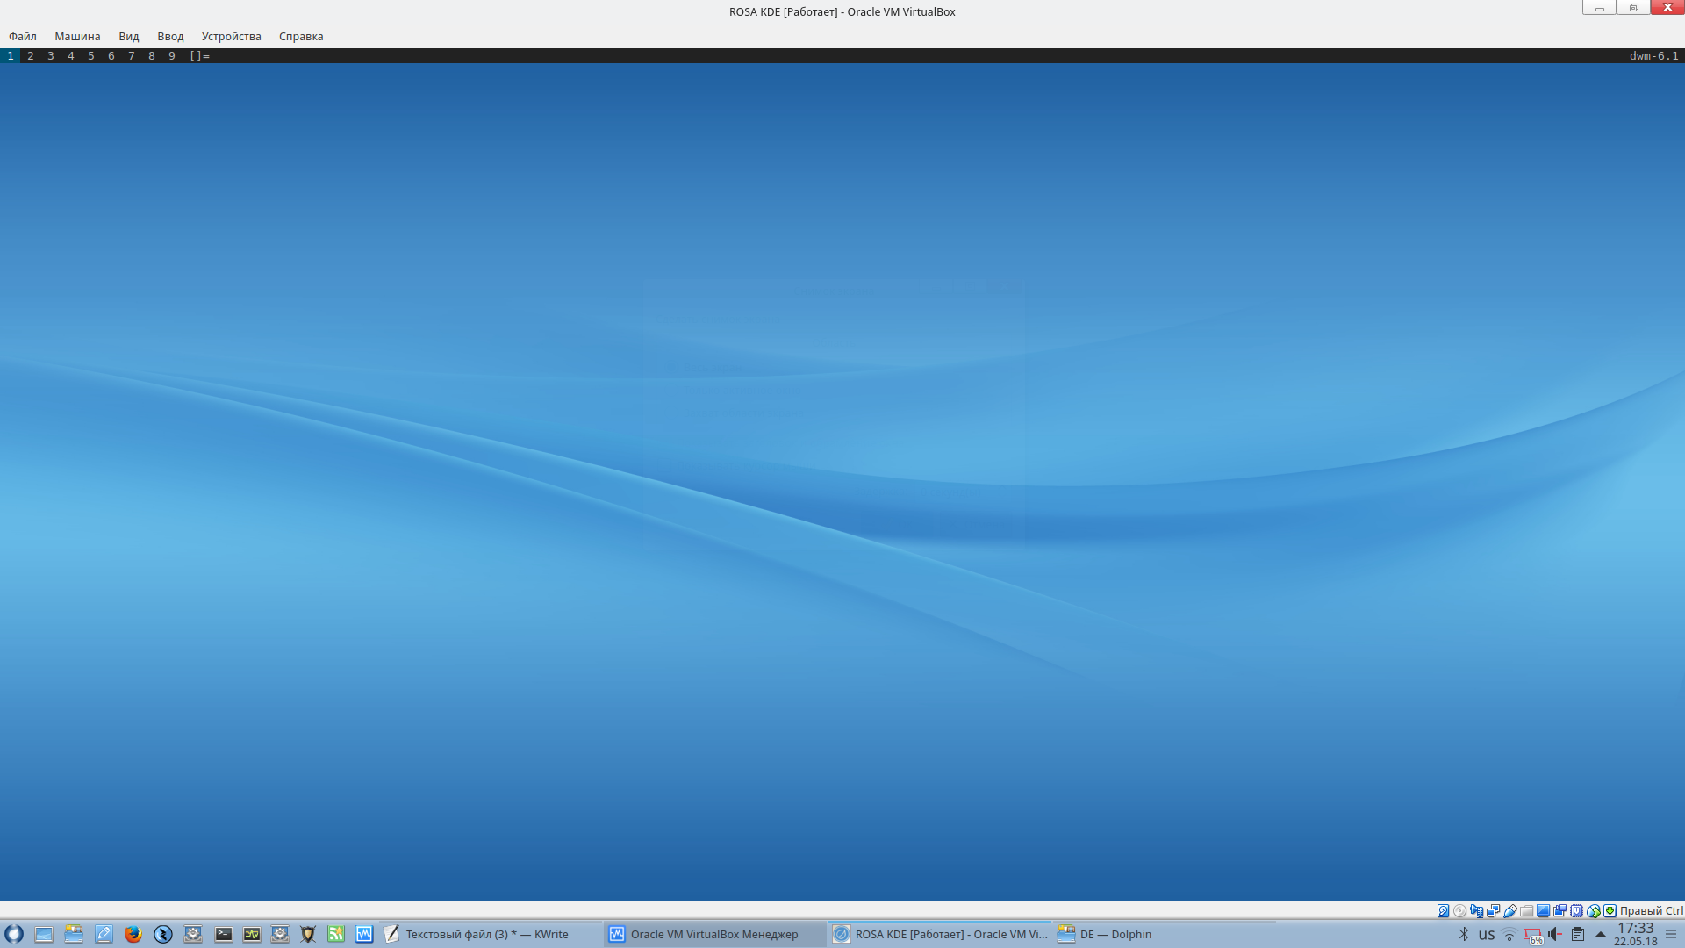Open the Konsole terminal launcher

coord(224,934)
